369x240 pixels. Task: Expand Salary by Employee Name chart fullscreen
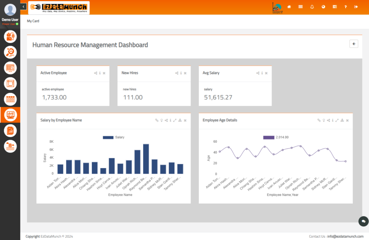(x=175, y=120)
